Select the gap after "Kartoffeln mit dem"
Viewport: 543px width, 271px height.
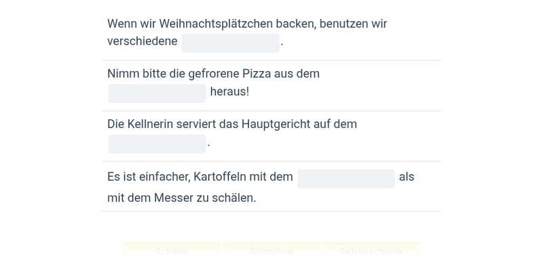[346, 179]
